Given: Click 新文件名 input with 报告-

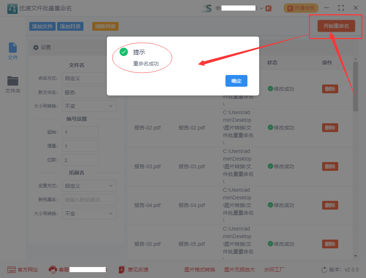Looking at the screenshot, I should (x=89, y=92).
